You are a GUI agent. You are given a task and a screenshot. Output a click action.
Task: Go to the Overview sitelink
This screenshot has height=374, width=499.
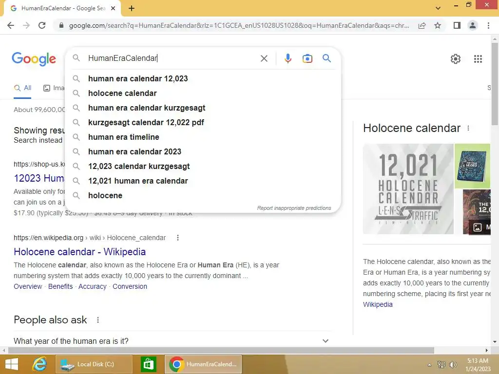(28, 286)
